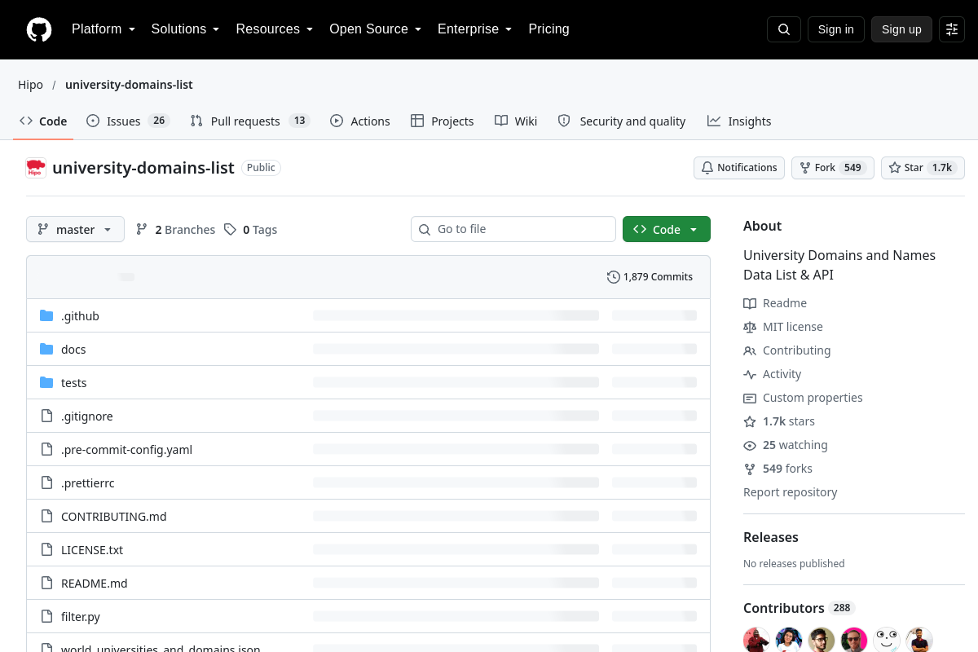978x652 pixels.
Task: Click the forks icon in About
Action: (x=750, y=469)
